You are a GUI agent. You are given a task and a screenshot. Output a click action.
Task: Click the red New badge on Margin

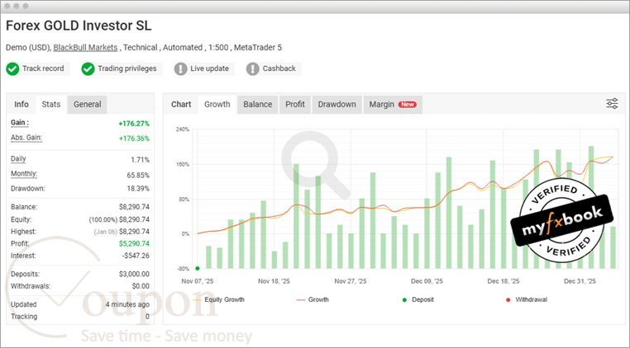pos(408,104)
